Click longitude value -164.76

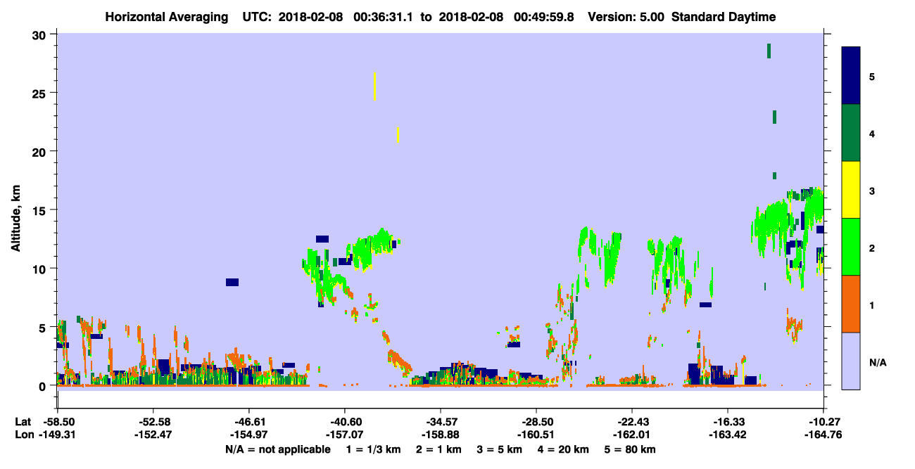824,434
